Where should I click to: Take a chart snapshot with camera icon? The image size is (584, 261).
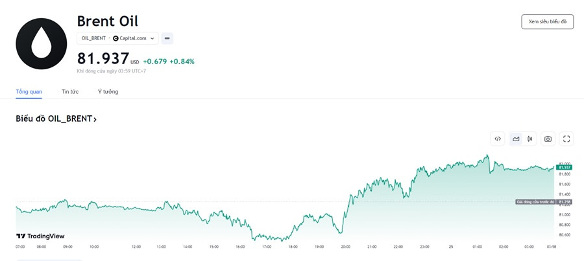point(548,139)
